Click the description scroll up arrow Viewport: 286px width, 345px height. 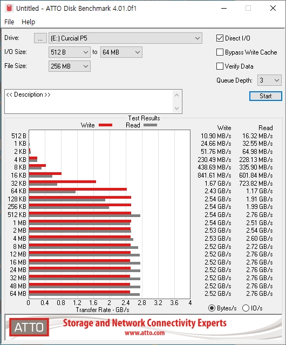tap(176, 95)
